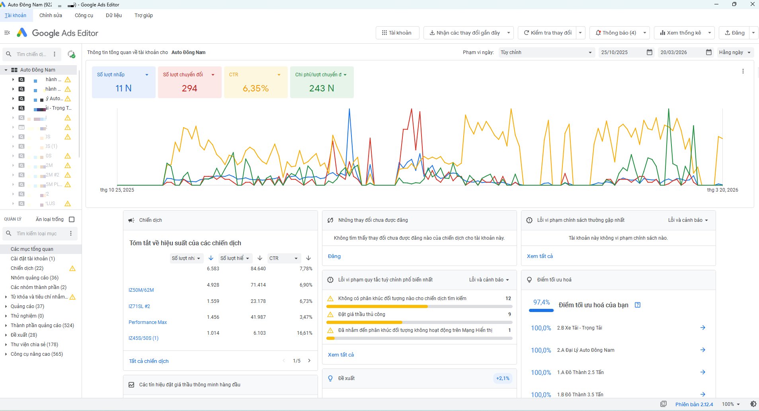Open IZ50M/62M campaign link
759x411 pixels.
[141, 290]
